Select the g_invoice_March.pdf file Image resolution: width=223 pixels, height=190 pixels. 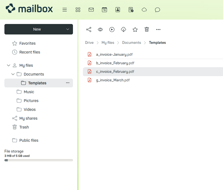(113, 80)
